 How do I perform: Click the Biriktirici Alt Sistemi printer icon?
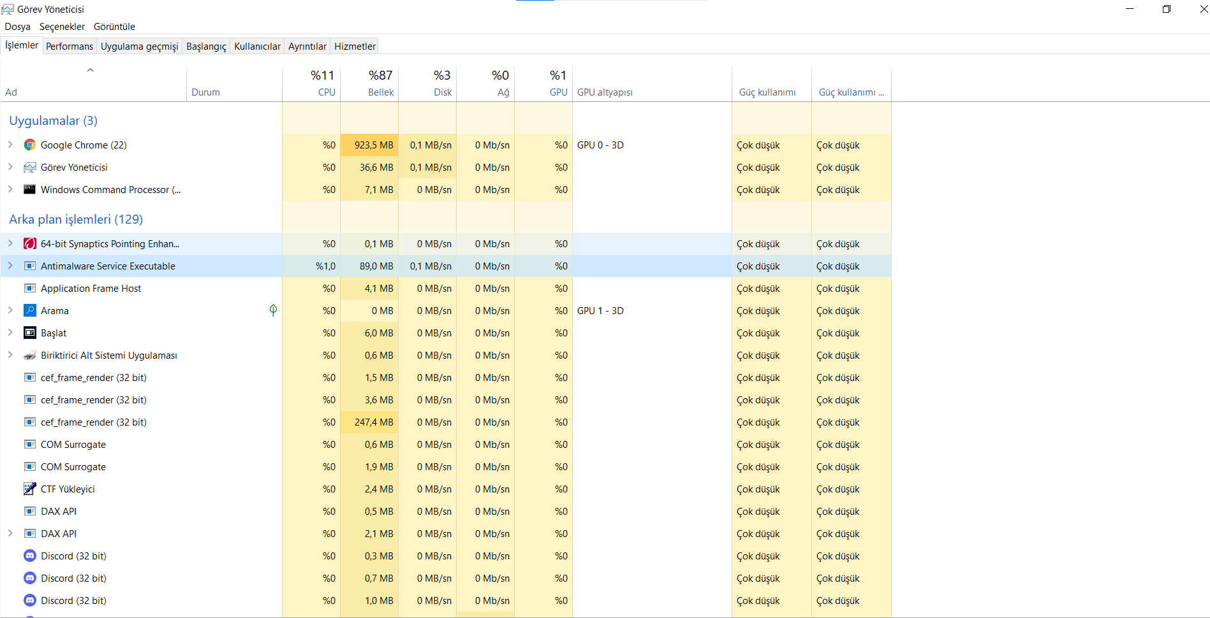click(29, 356)
